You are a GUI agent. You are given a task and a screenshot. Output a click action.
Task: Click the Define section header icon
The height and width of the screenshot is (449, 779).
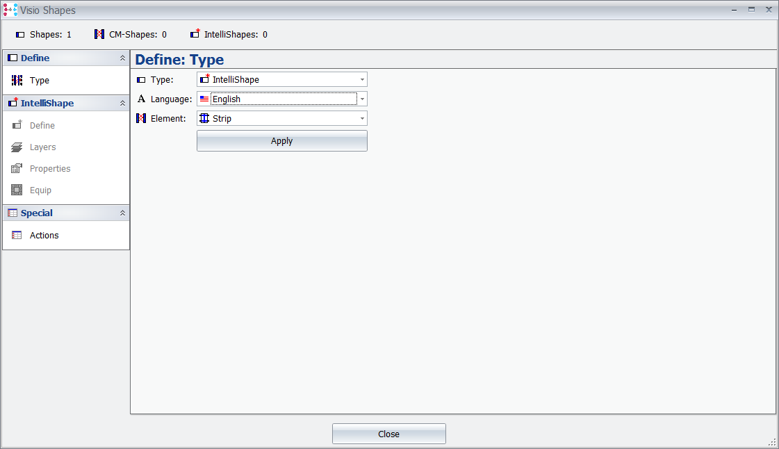[x=13, y=58]
